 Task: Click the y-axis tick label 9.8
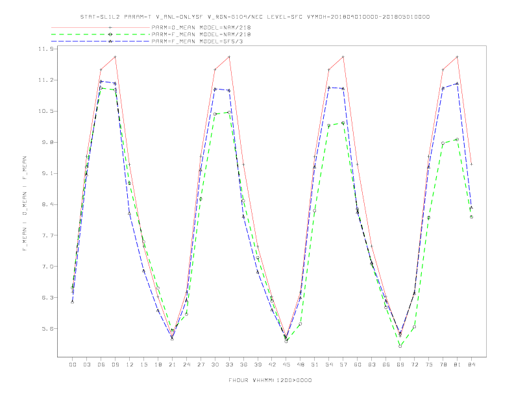click(48, 142)
